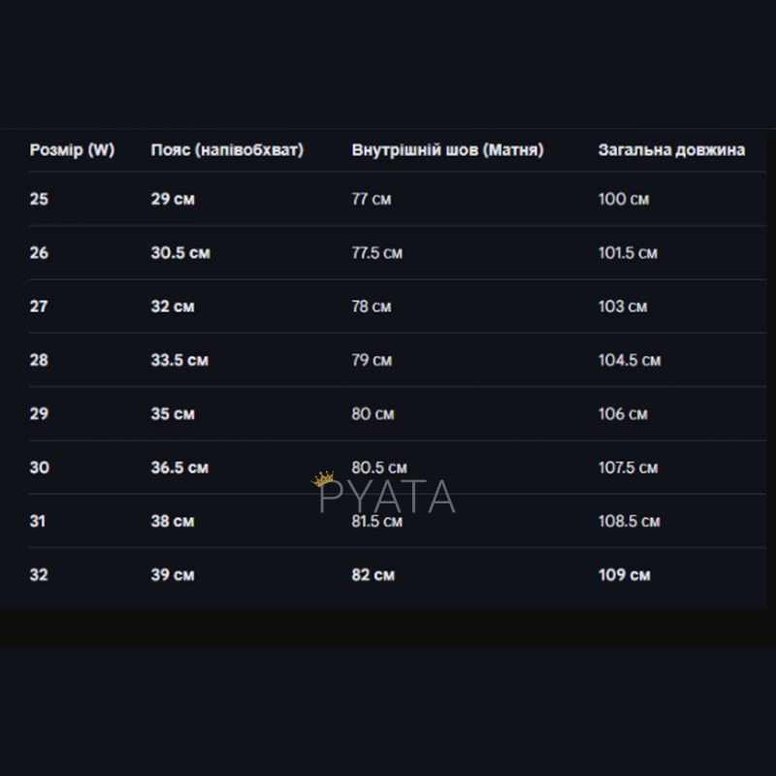Select size 32 row label

point(39,575)
